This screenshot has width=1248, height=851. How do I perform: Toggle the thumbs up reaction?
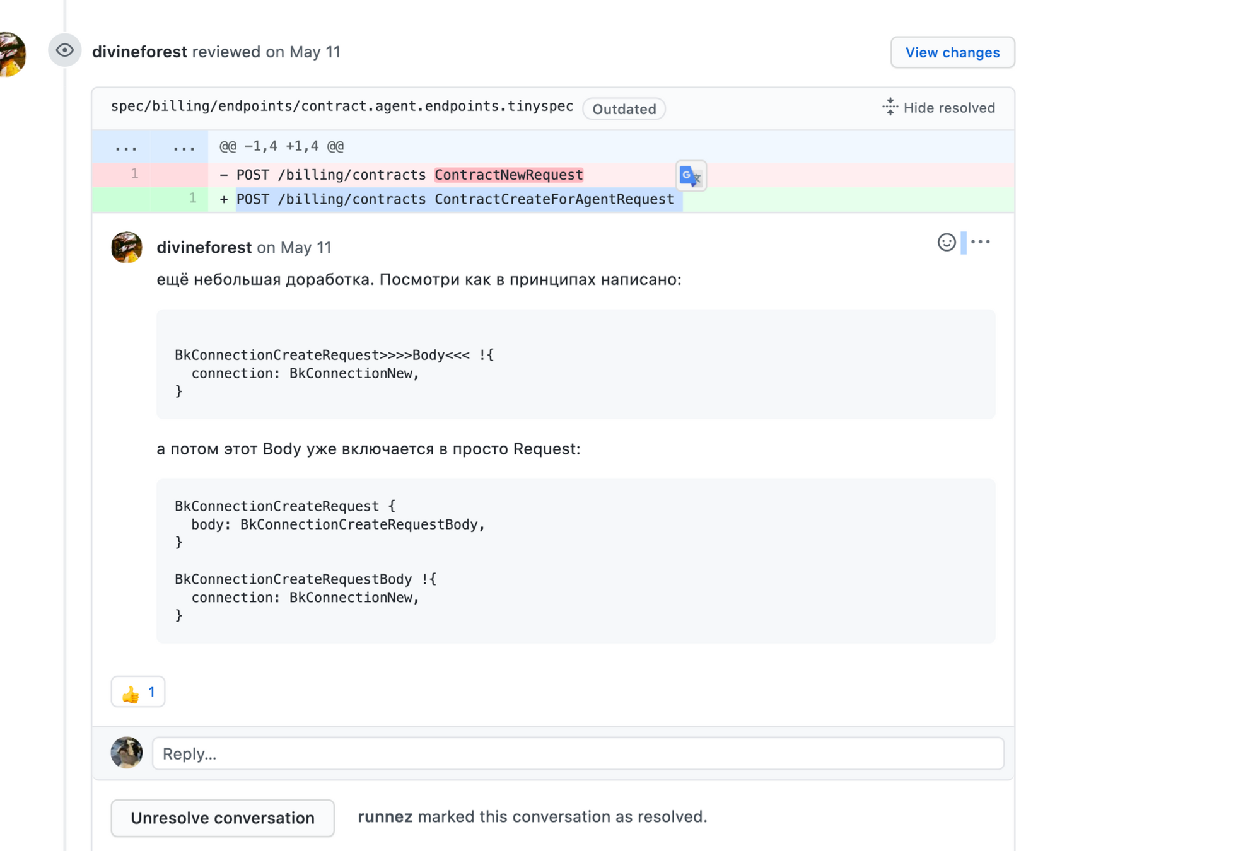(x=138, y=692)
